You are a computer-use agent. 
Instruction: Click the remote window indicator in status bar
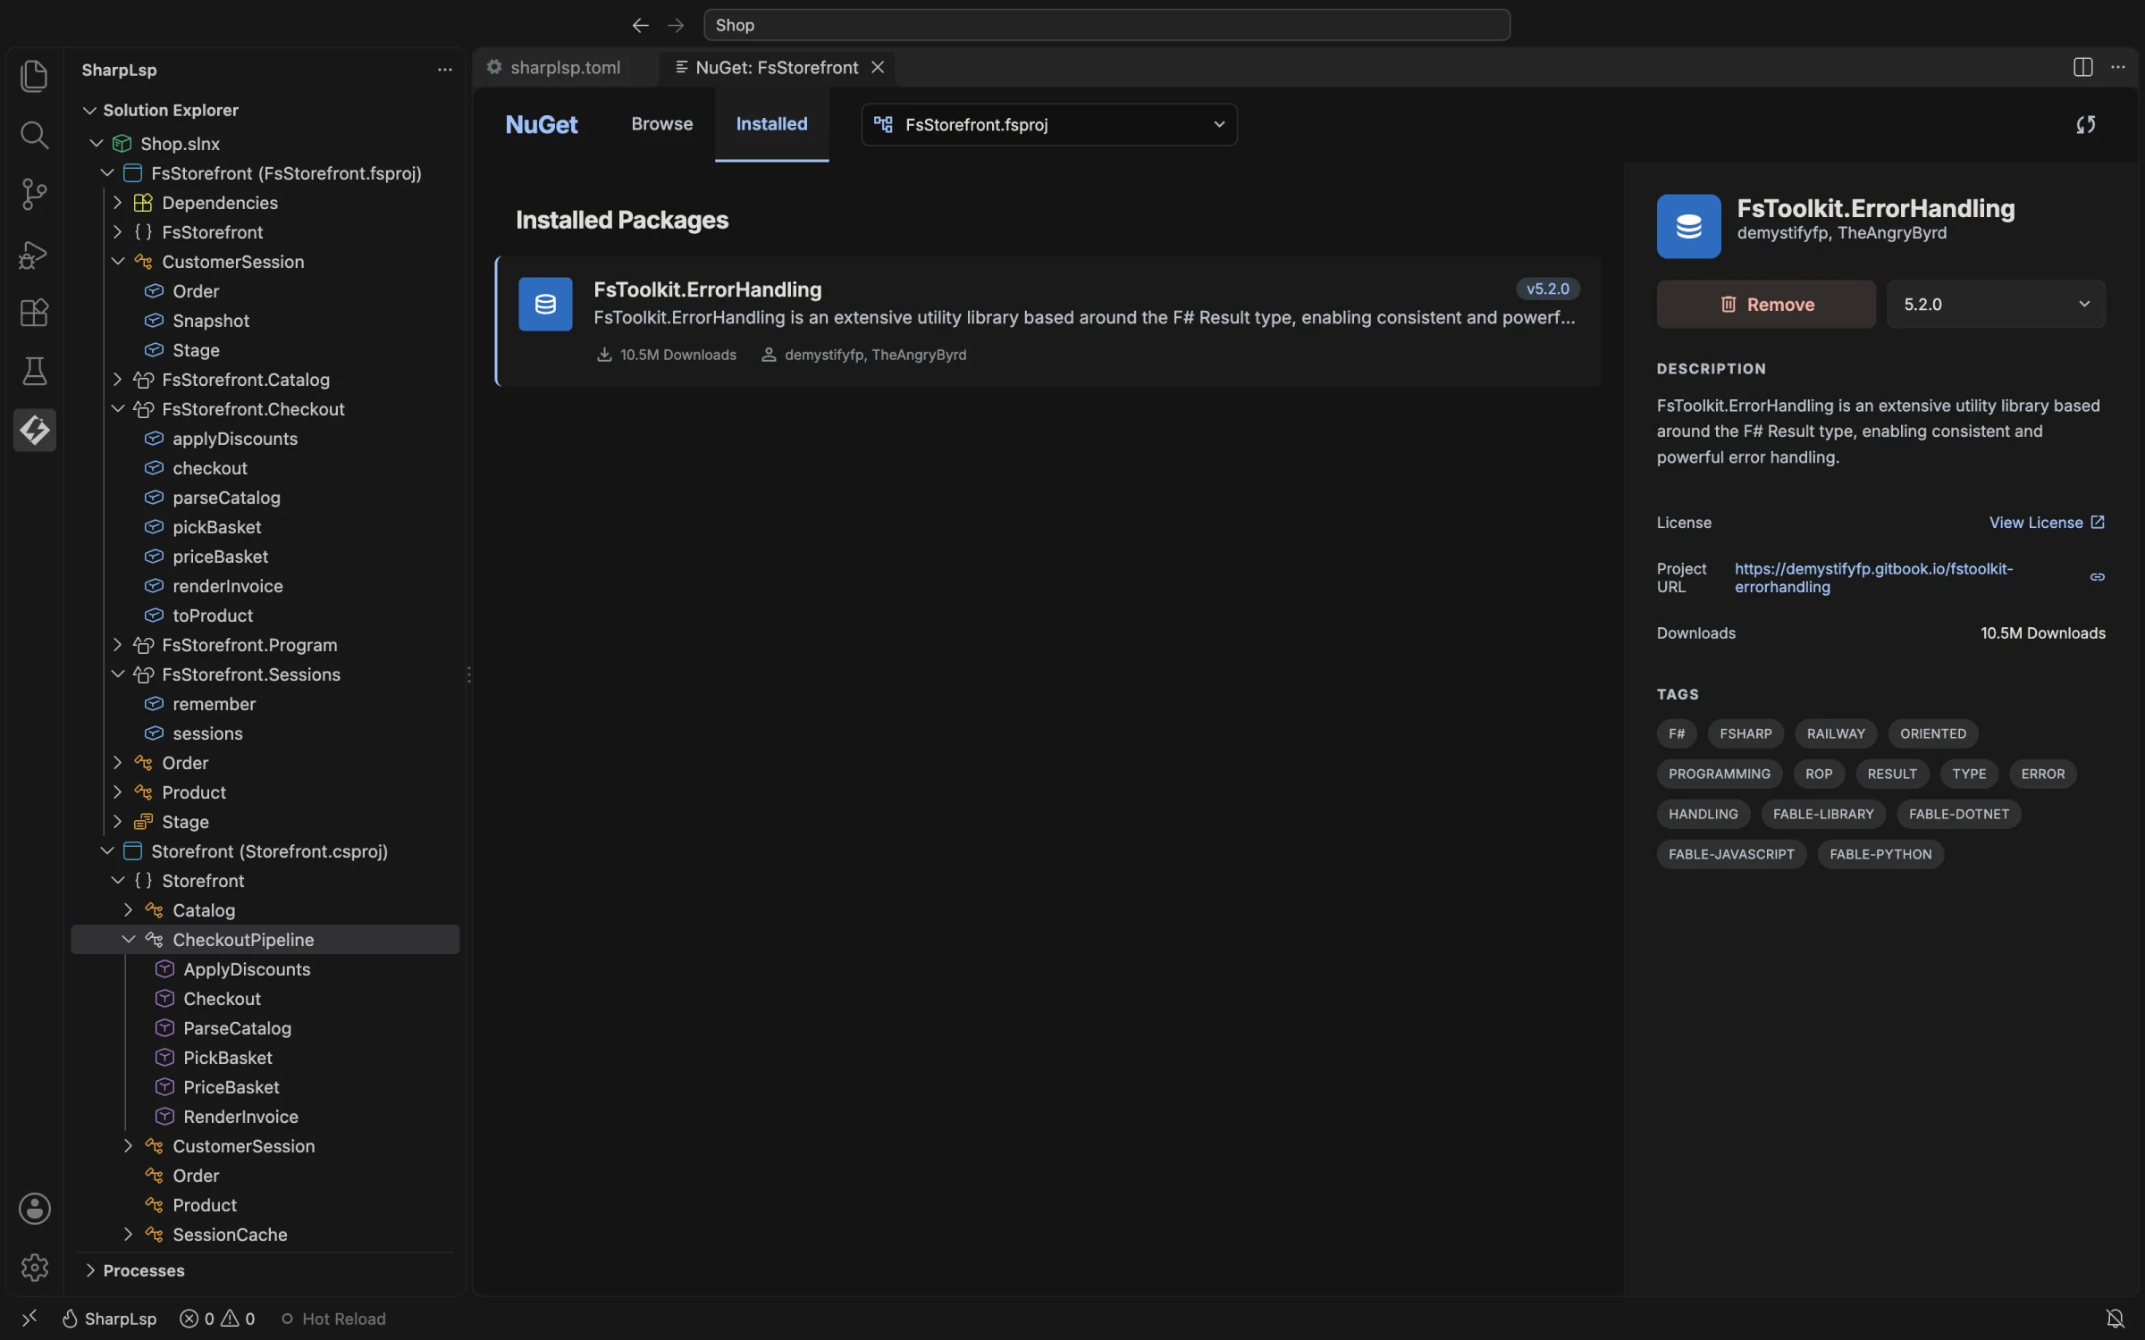pos(29,1319)
